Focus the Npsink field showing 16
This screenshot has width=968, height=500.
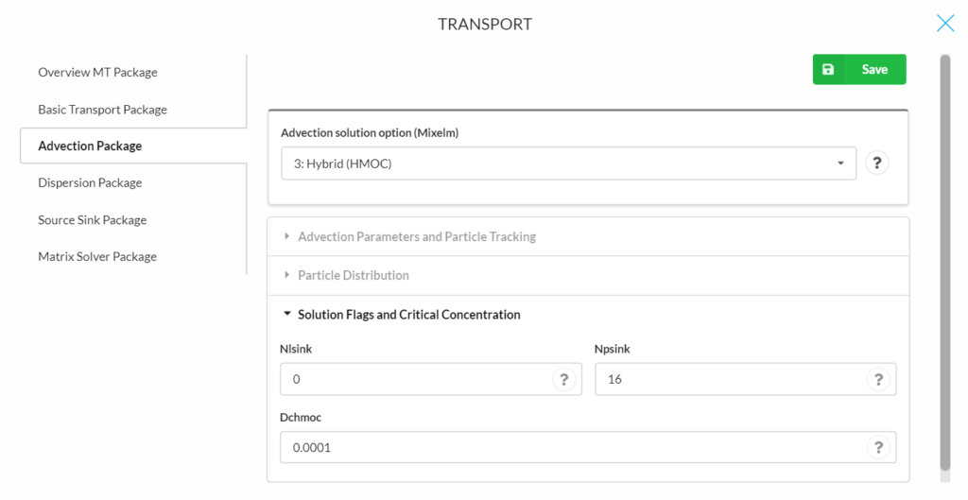745,379
